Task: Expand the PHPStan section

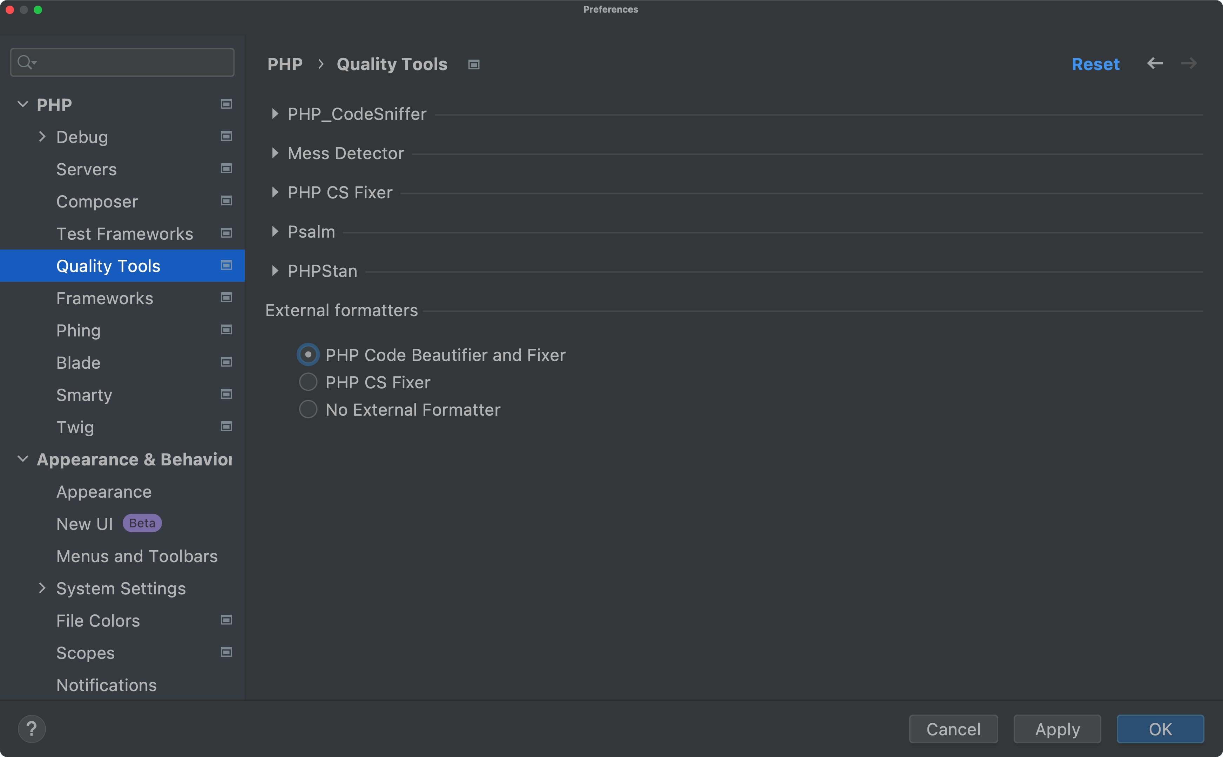Action: [276, 271]
